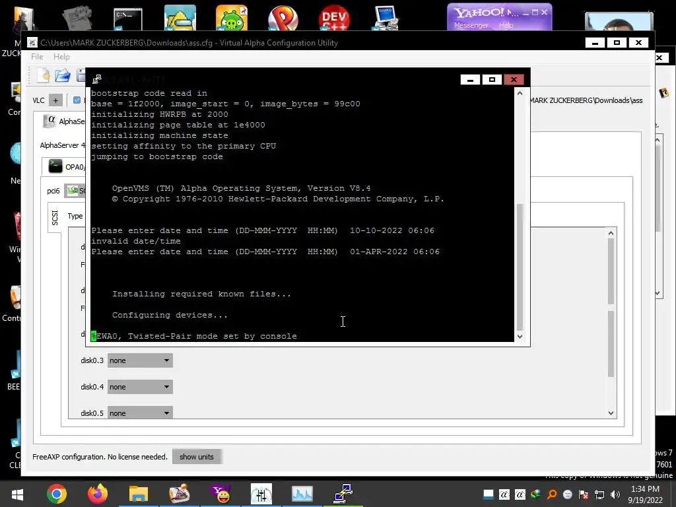Viewport: 676px width, 507px height.
Task: Click PuTTY terminal scrollbar down arrow
Action: coord(520,336)
